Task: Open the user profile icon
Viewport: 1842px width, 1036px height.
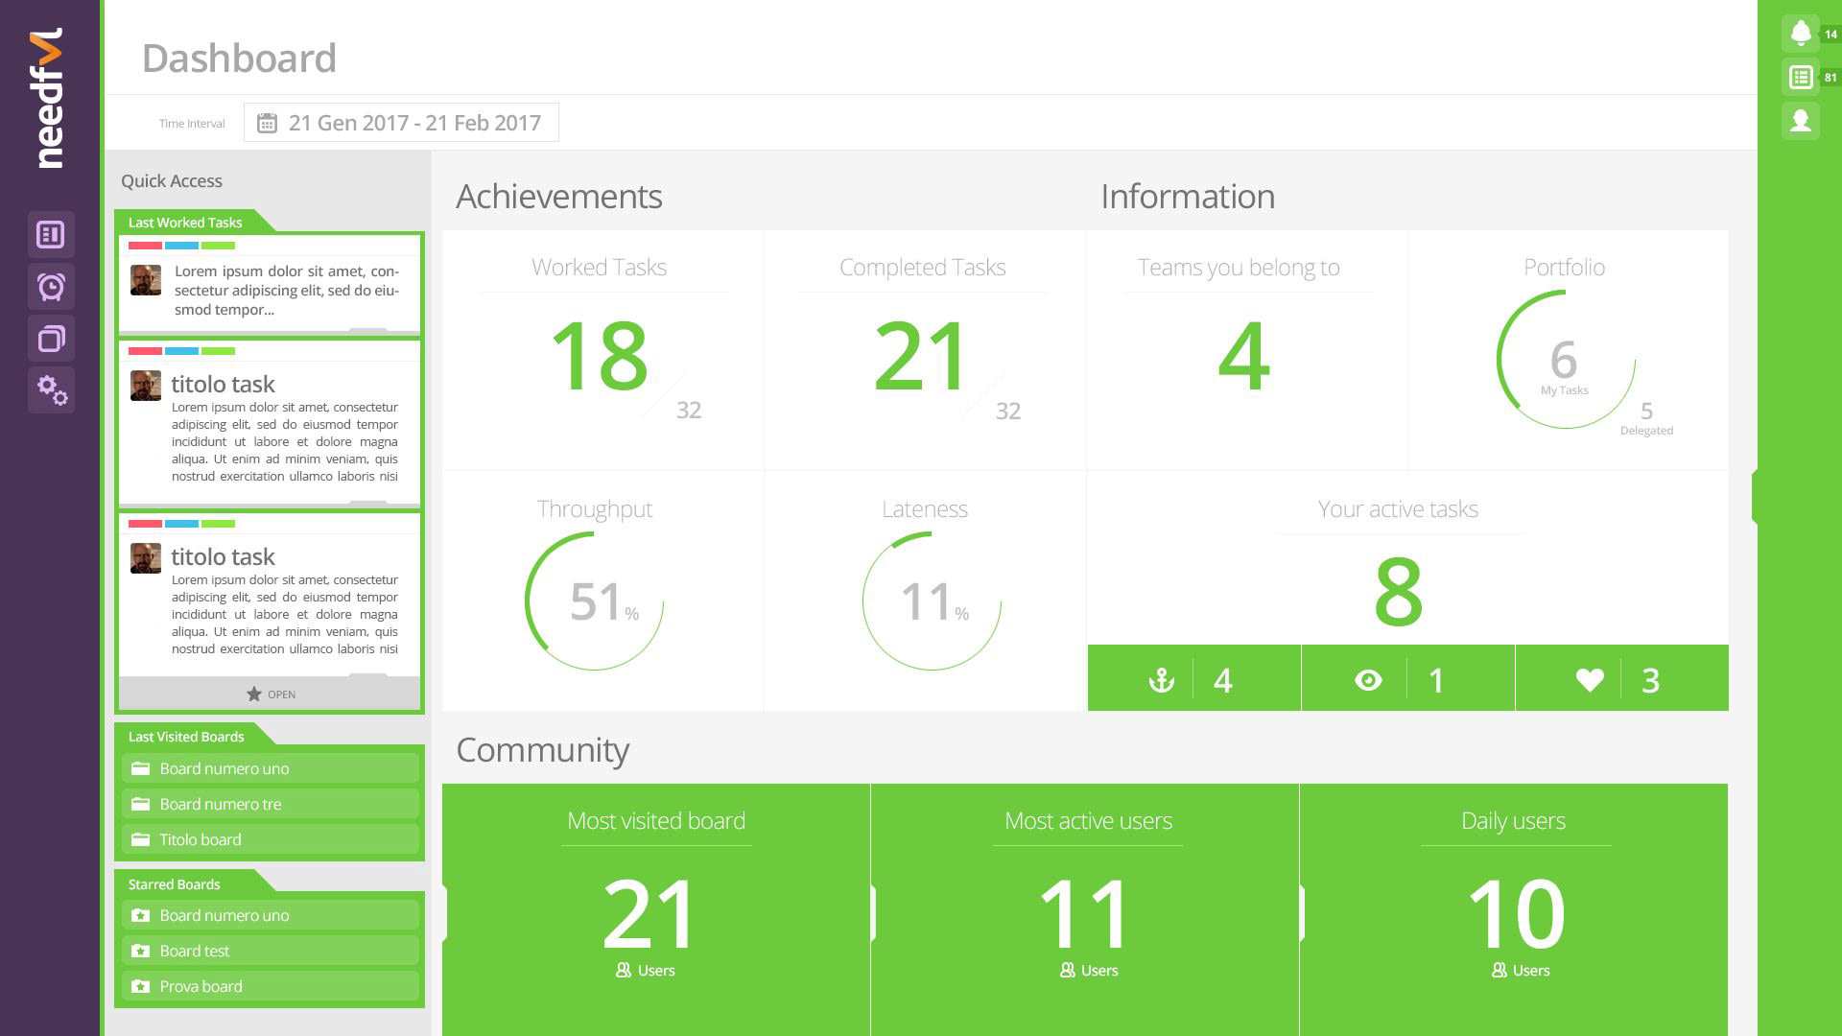Action: coord(1801,121)
